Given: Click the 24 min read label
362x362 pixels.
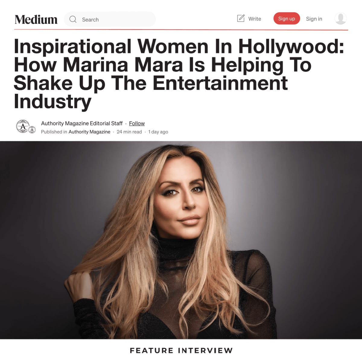Looking at the screenshot, I should 129,132.
